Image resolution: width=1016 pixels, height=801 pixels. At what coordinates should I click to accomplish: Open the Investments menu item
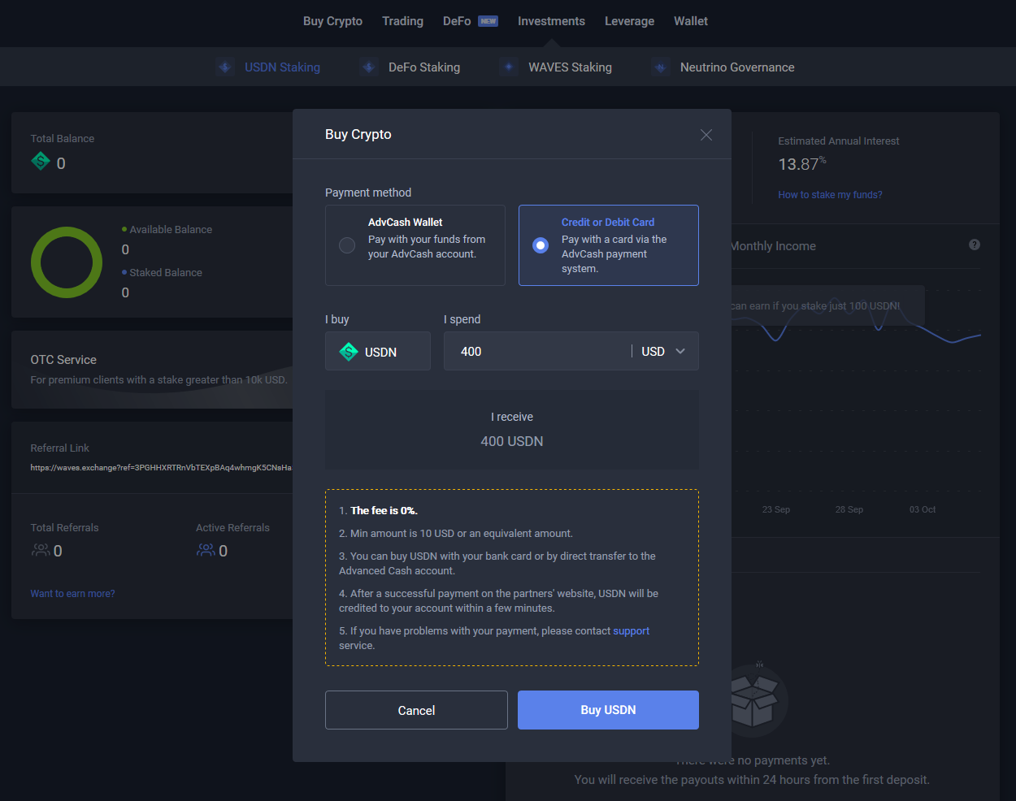tap(551, 21)
